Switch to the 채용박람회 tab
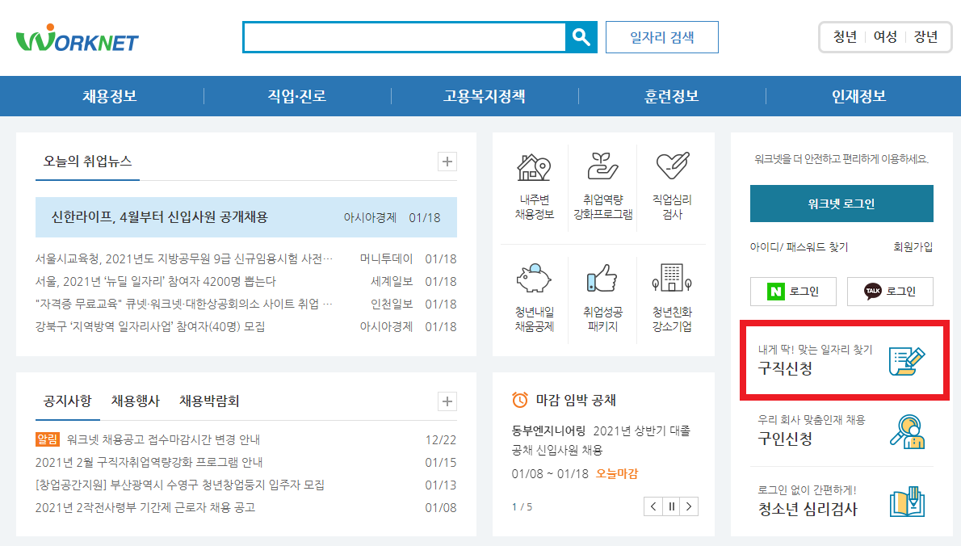This screenshot has height=546, width=961. (209, 401)
